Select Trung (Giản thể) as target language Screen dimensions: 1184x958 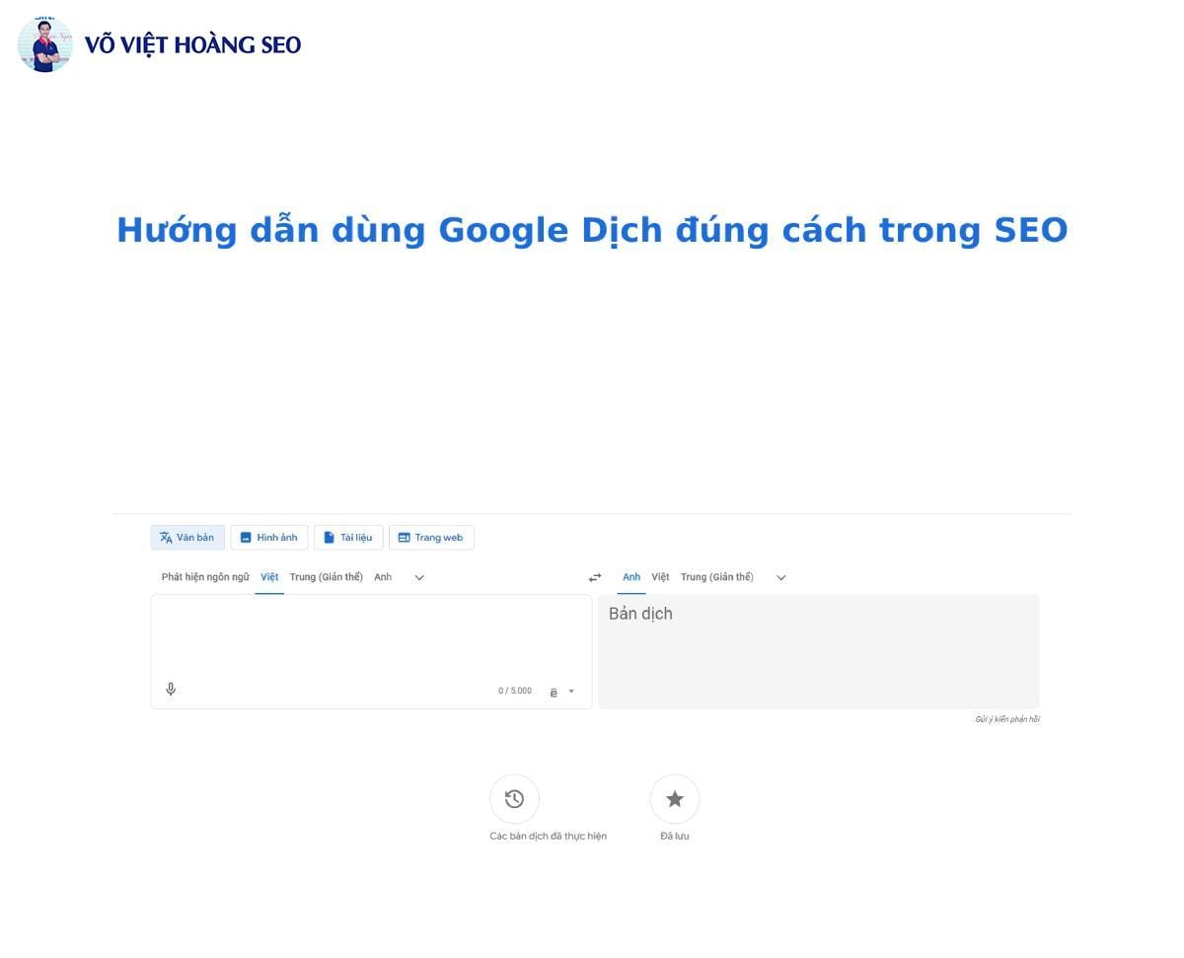tap(716, 577)
